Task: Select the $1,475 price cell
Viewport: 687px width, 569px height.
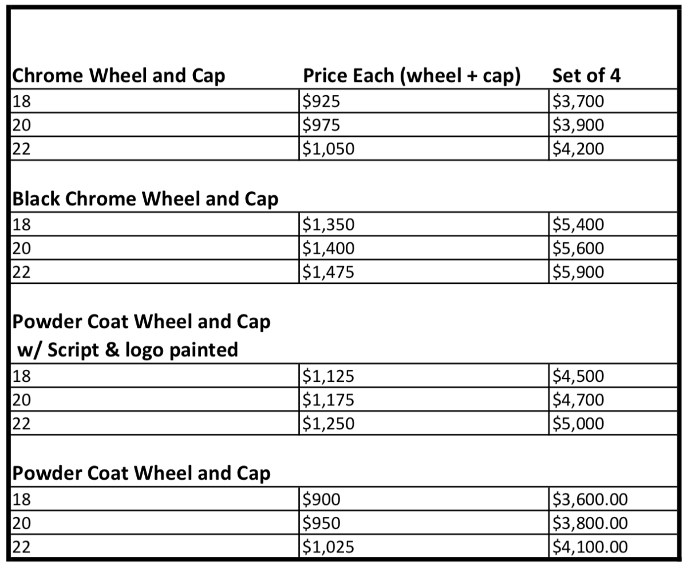Action: pos(329,272)
